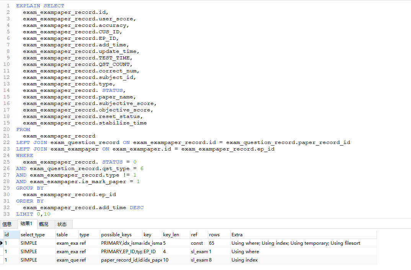Click the 'EXPLAIN' keyword on line 1

click(28, 5)
